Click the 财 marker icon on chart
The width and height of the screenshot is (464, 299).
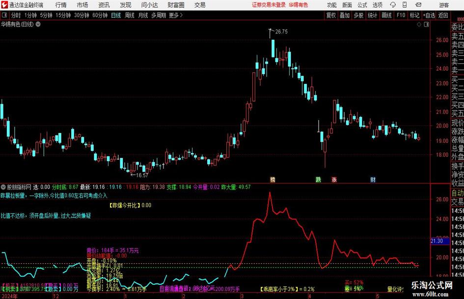[373, 179]
